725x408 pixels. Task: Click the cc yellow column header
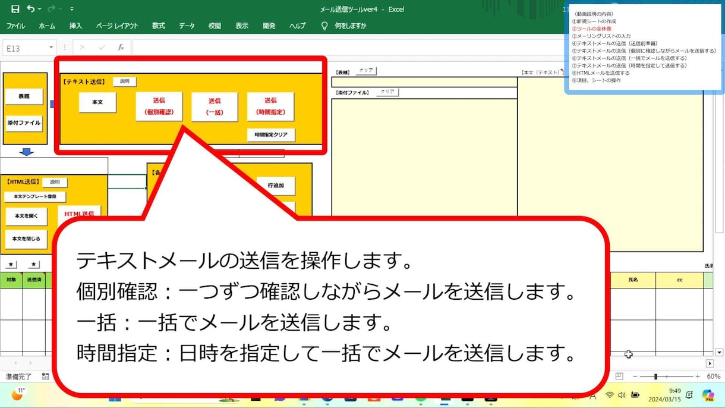tap(680, 280)
